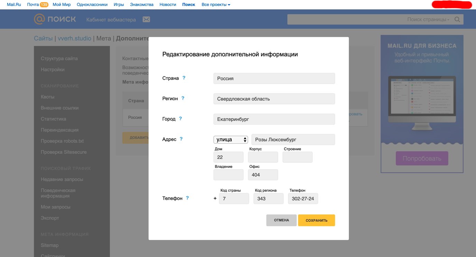Click the help icon next to Город
This screenshot has height=257, width=476.
pos(180,119)
